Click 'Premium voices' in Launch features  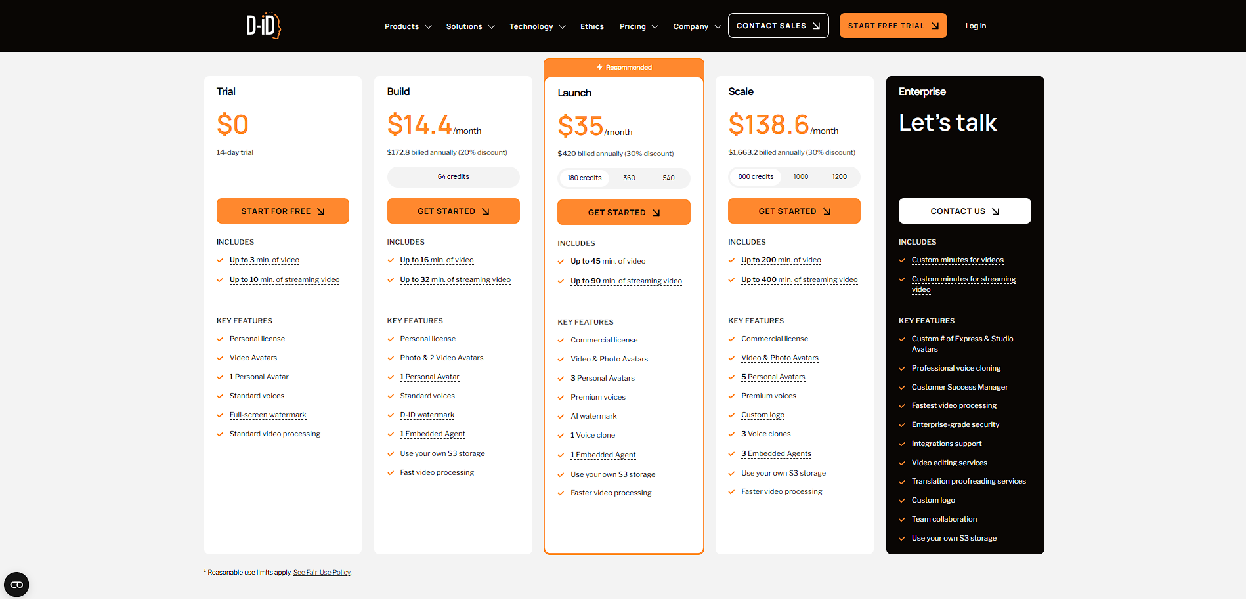(597, 397)
